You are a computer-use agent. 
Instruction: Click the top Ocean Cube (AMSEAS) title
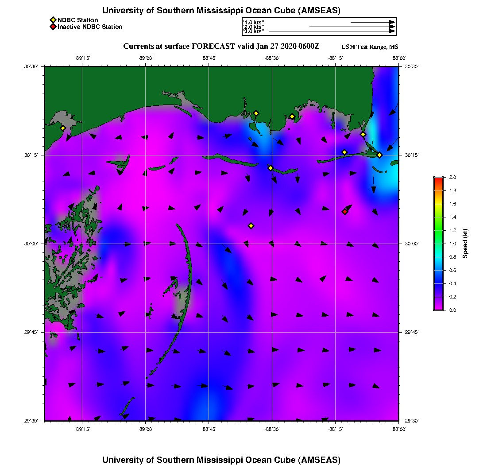tap(221, 11)
